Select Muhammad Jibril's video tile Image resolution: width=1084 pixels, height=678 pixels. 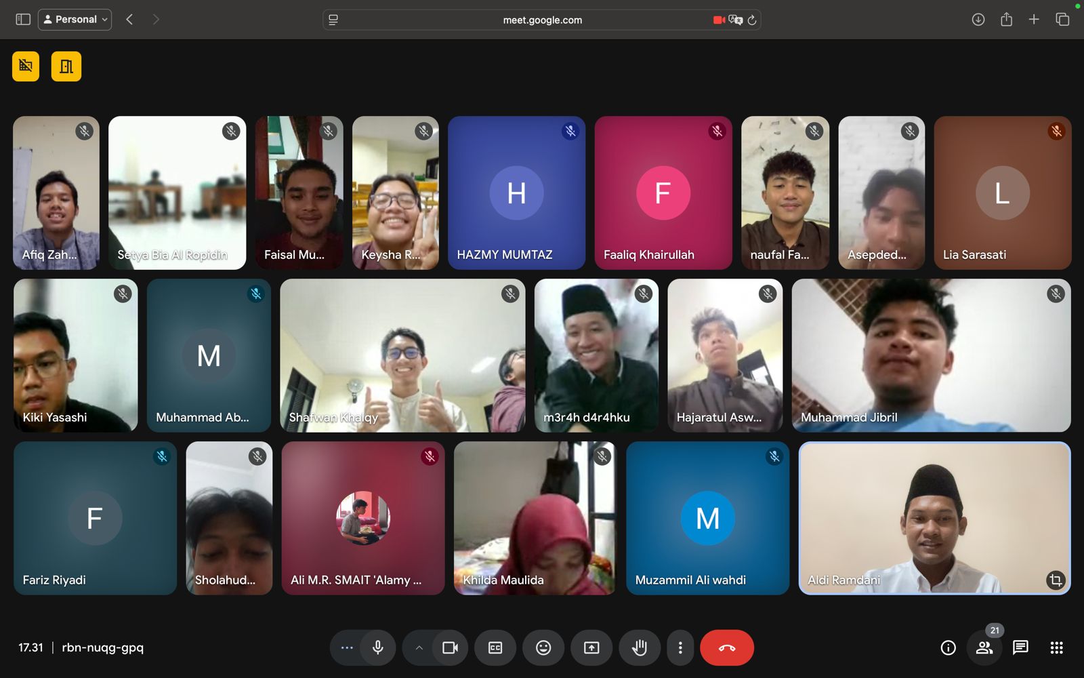tap(931, 355)
